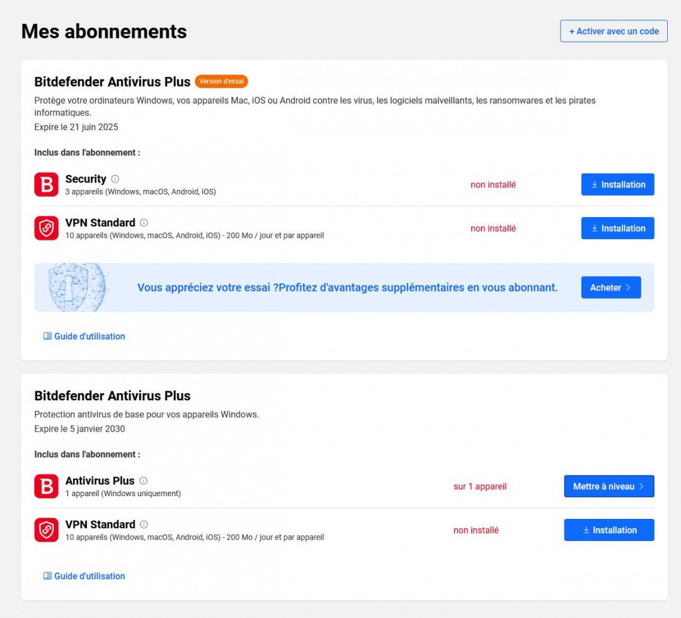Install VPN Standard from the trial subscription
681x618 pixels.
[617, 229]
